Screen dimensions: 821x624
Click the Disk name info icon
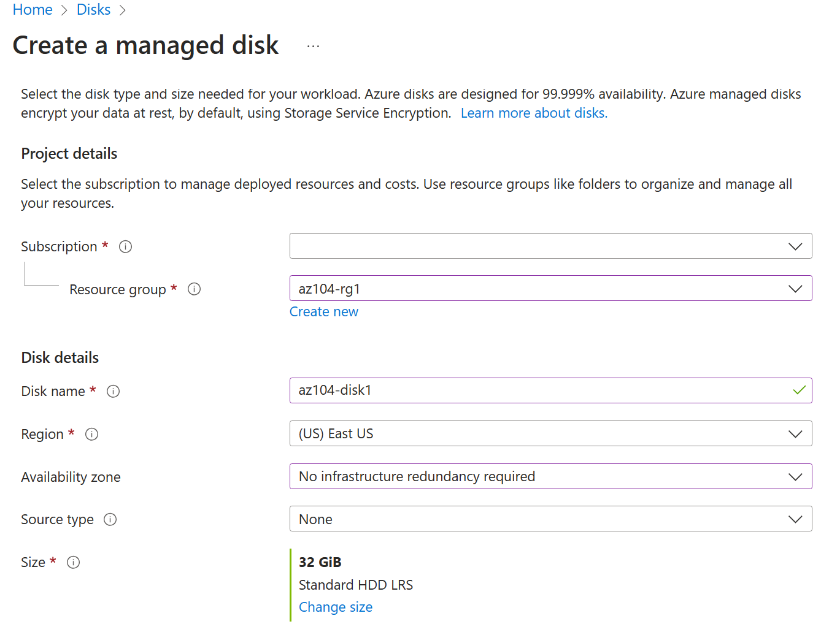coord(113,391)
